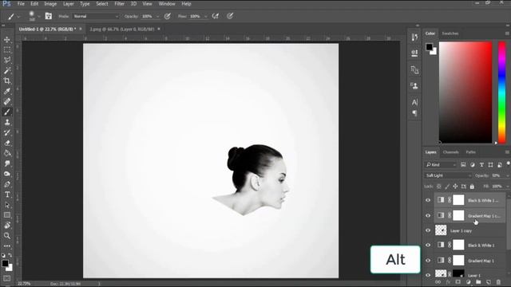
Task: Open the layer Kind filter dropdown
Action: (441, 165)
